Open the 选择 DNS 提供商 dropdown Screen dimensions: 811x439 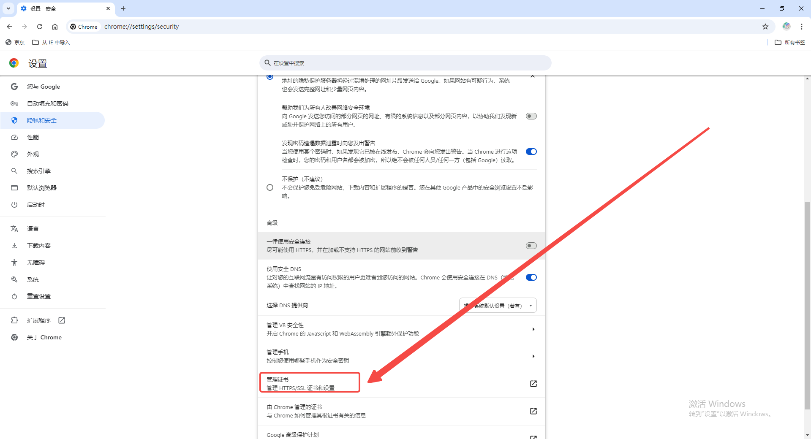tap(498, 305)
